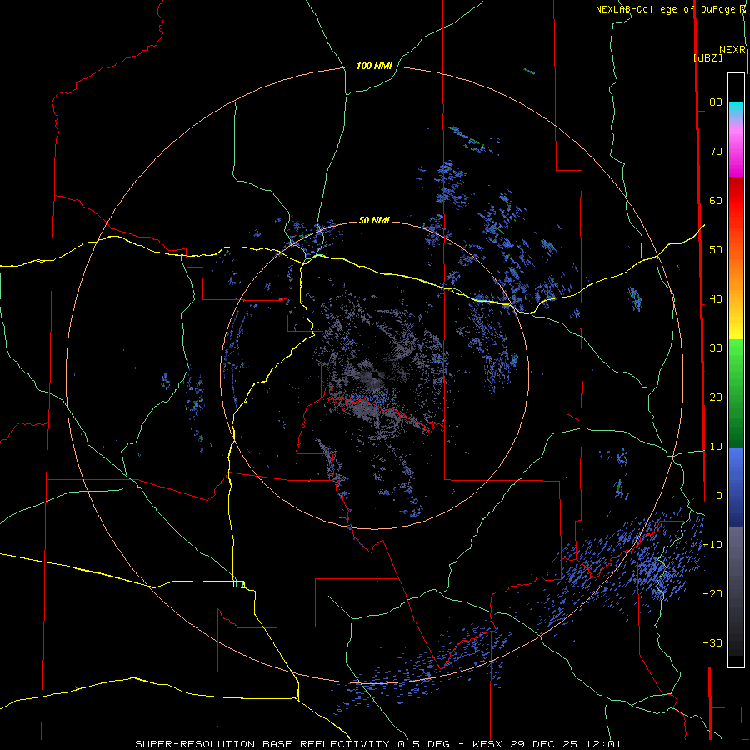Click the 80 value on the dBZ scale

click(716, 102)
